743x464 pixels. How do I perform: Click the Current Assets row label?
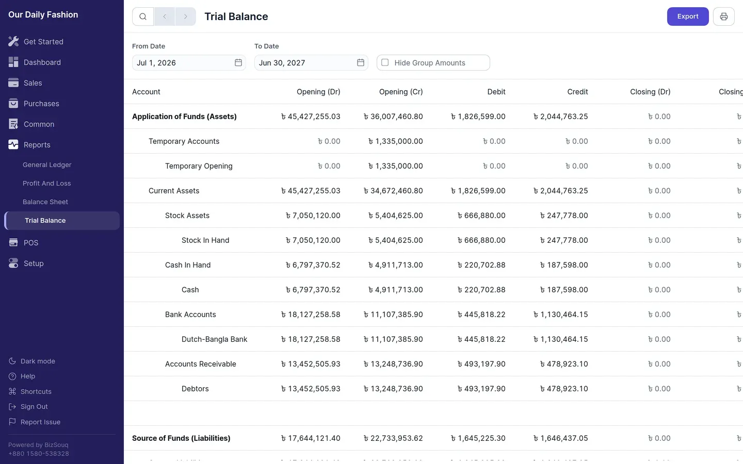[174, 191]
